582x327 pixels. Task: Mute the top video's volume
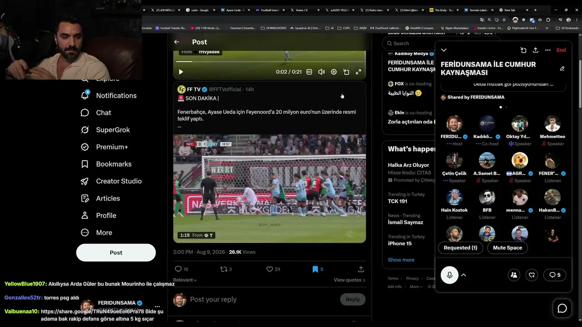[321, 72]
